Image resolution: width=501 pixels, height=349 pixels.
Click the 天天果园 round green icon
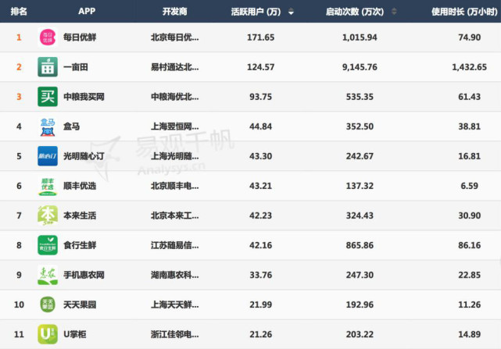[48, 304]
